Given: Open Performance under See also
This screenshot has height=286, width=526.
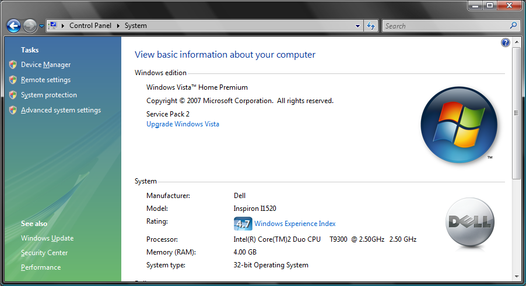Looking at the screenshot, I should coord(41,267).
